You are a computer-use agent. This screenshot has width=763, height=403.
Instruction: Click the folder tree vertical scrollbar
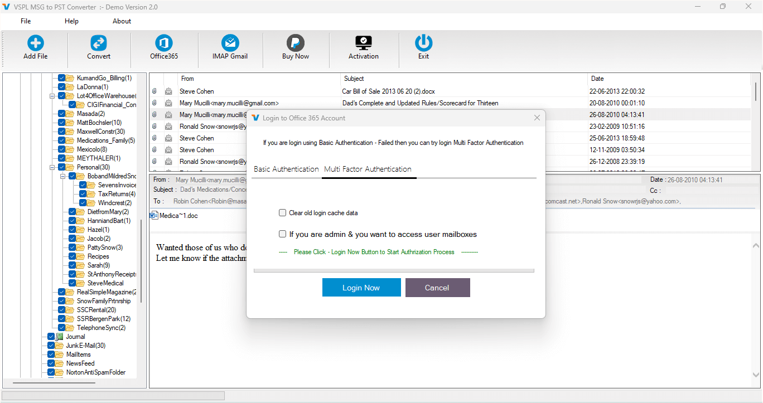[141, 261]
